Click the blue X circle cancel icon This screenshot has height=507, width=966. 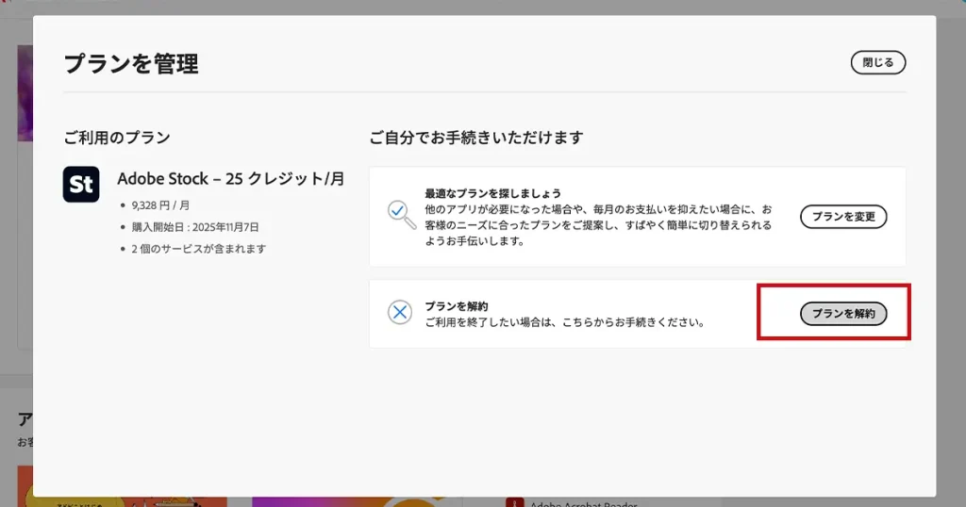pos(400,313)
